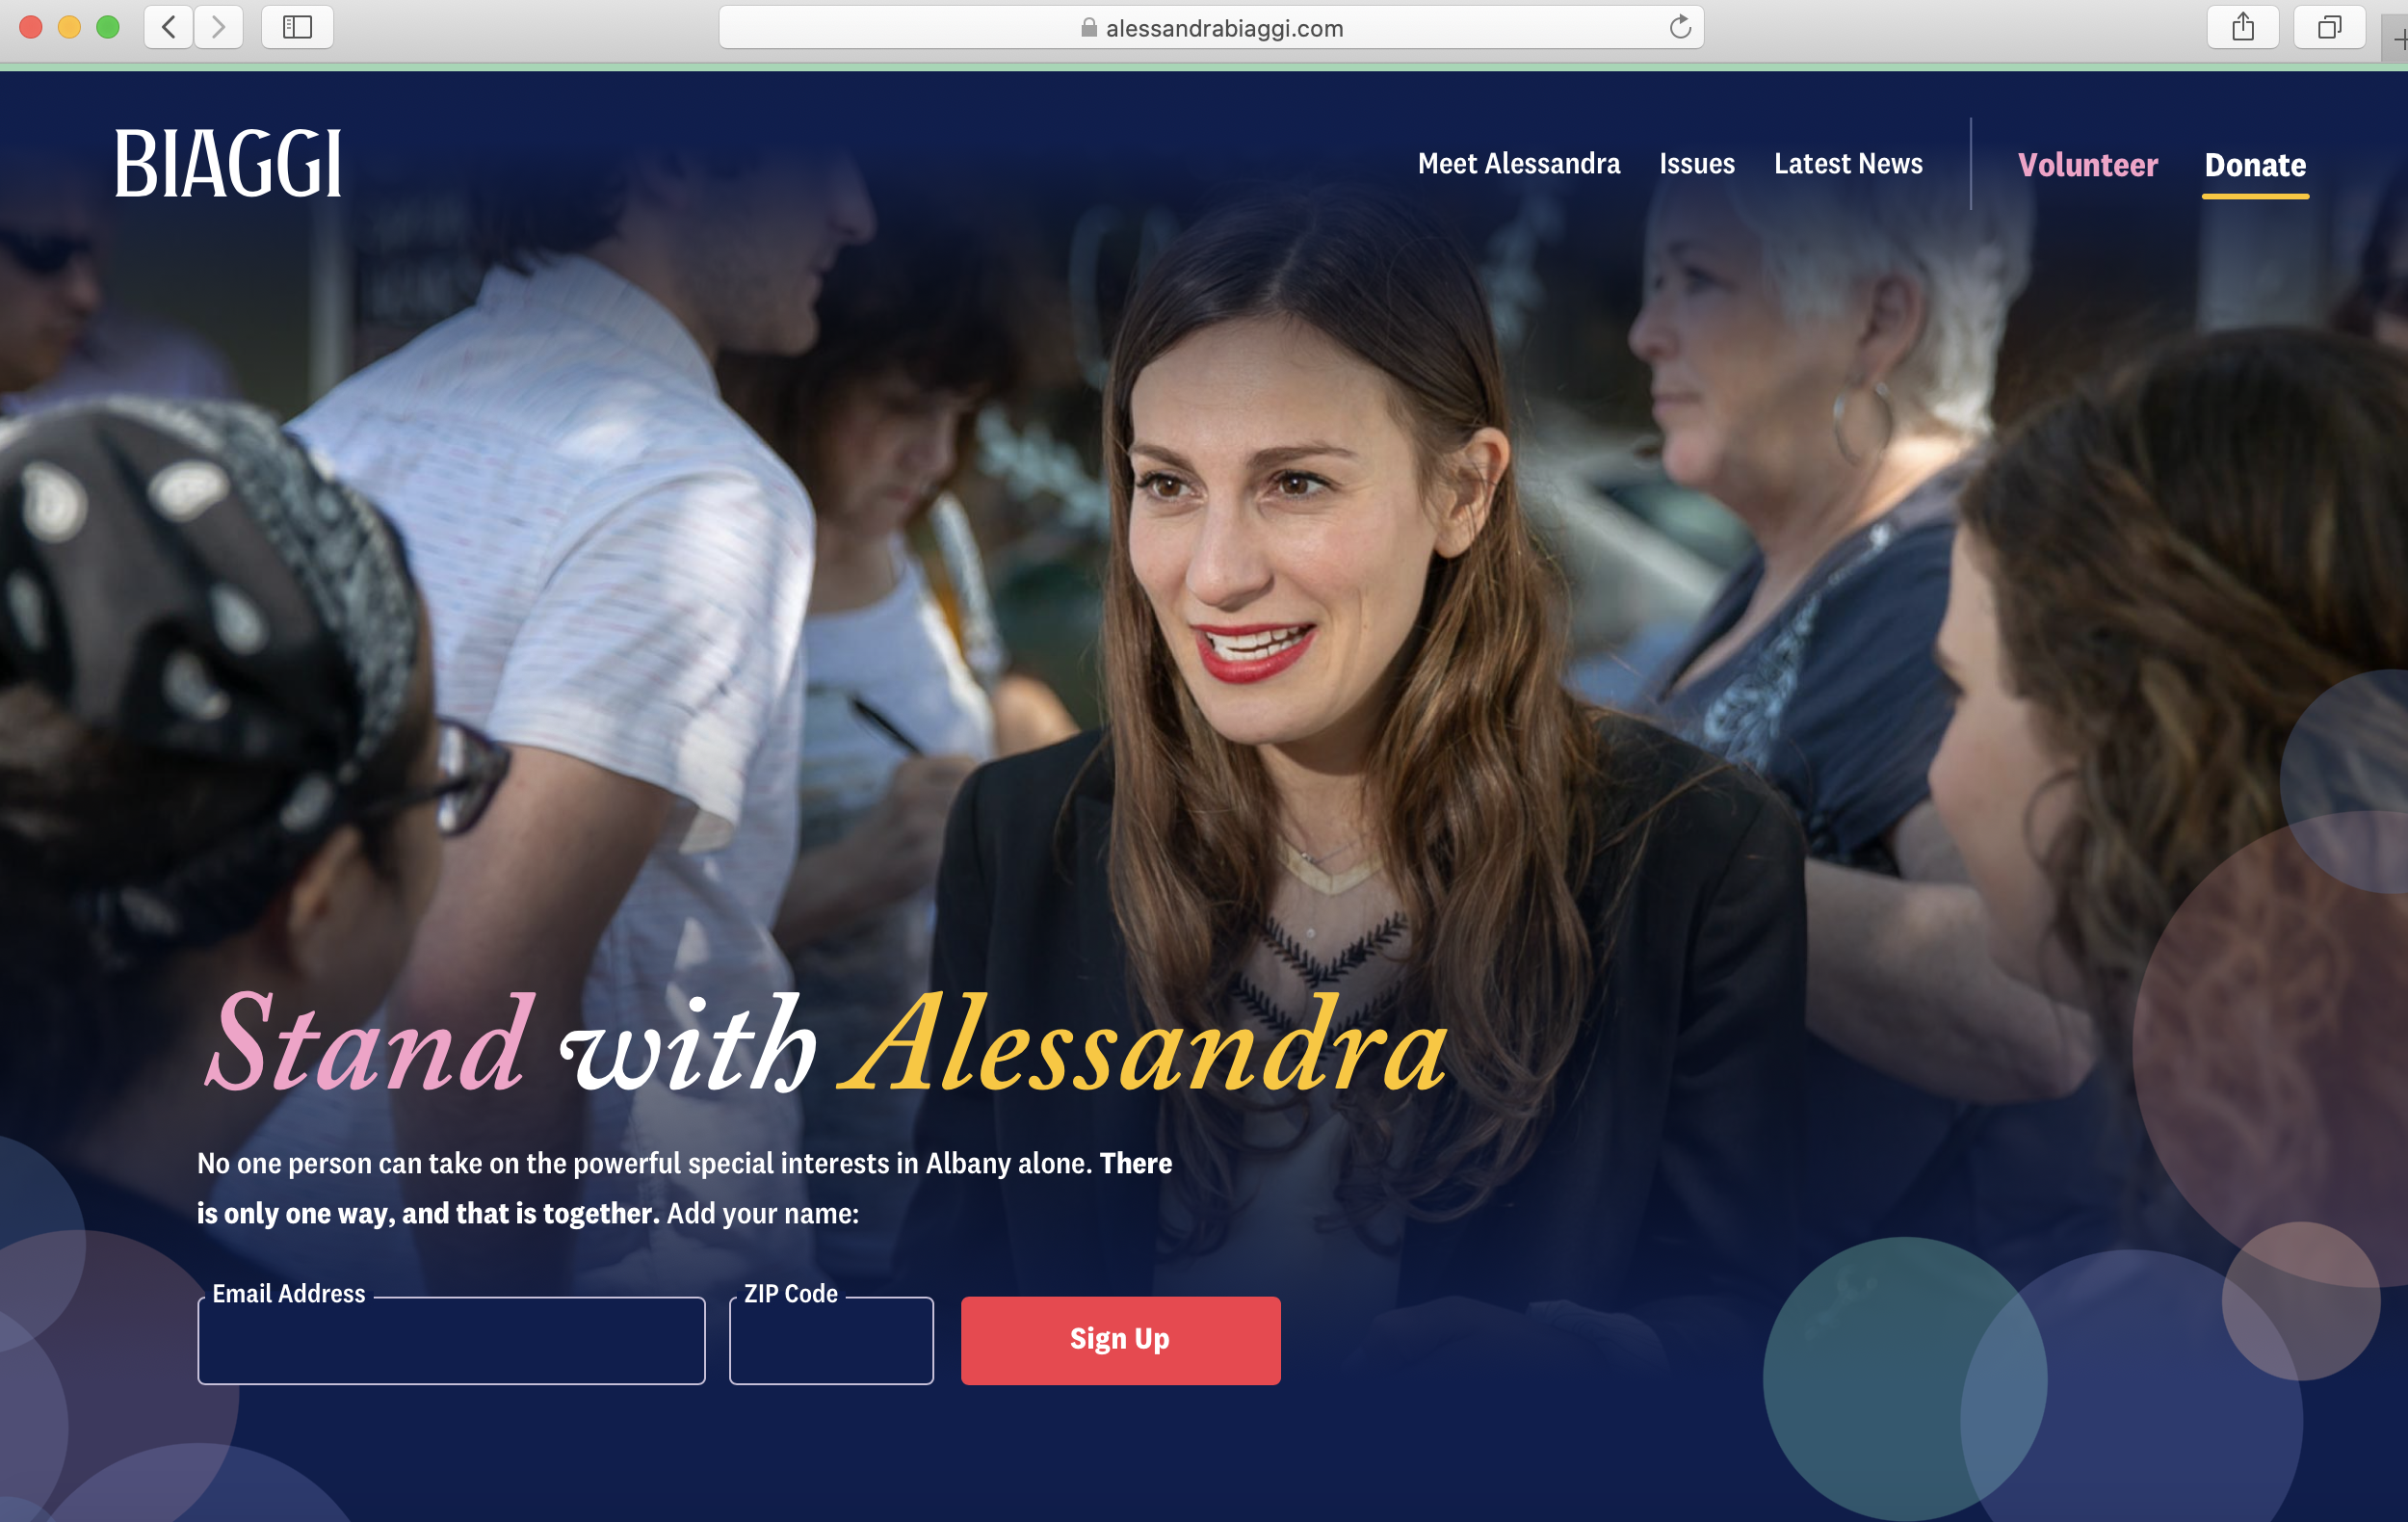Viewport: 2408px width, 1522px height.
Task: Open the Share menu icon
Action: [2243, 27]
